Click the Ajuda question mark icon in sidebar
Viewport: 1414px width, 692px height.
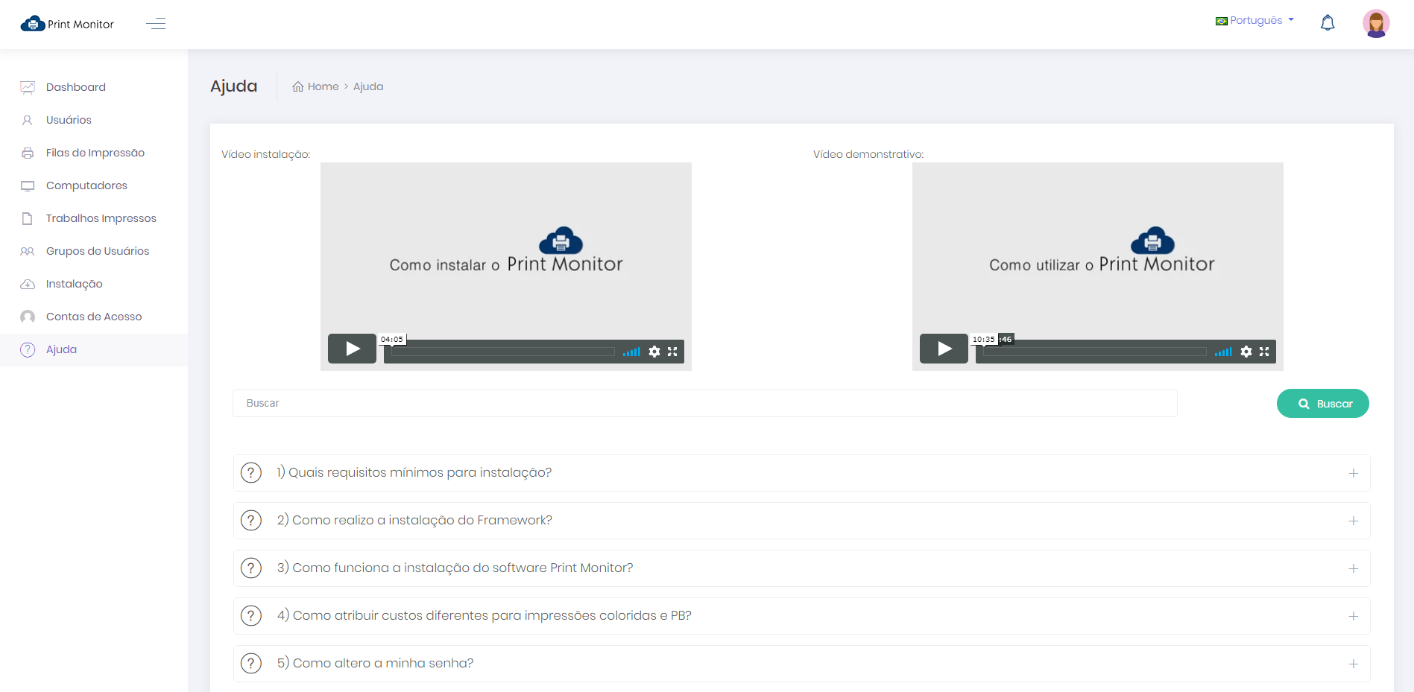point(28,349)
